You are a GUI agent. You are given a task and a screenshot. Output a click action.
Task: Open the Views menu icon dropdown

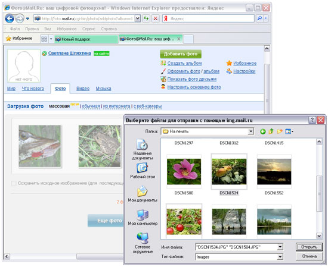point(289,131)
